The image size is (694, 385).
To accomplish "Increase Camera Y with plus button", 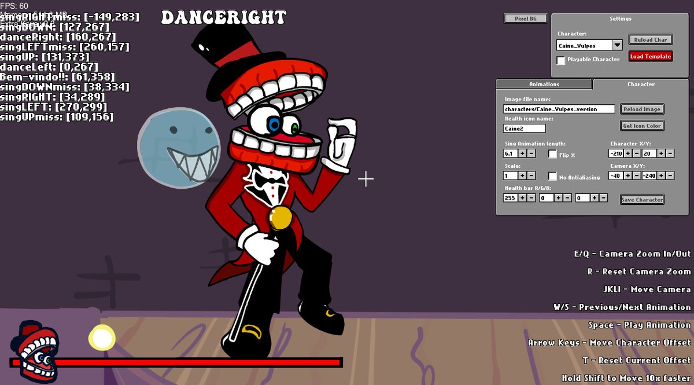I will [661, 175].
